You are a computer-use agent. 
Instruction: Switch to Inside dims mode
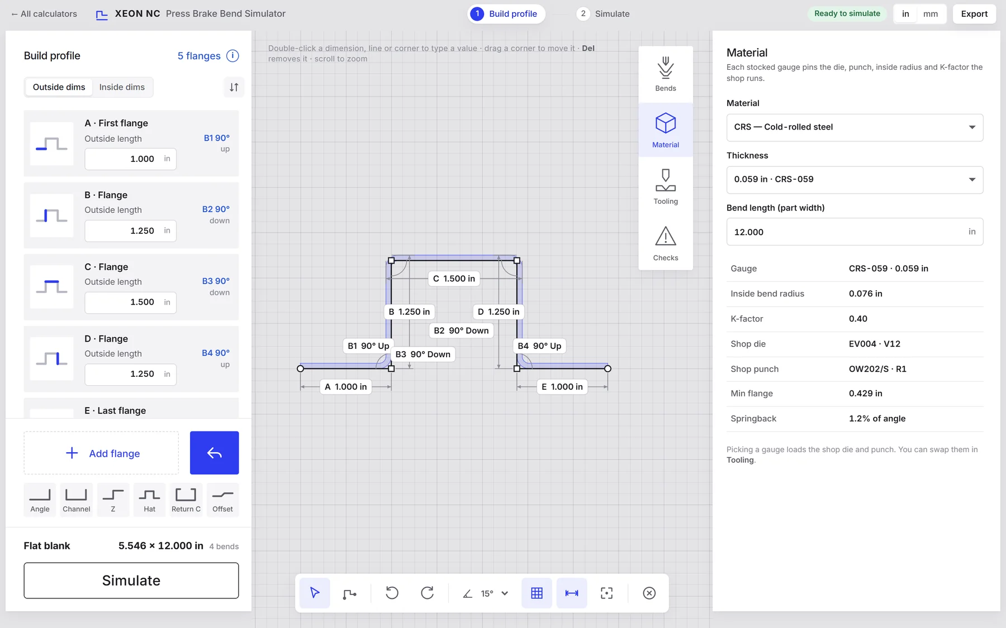tap(122, 87)
